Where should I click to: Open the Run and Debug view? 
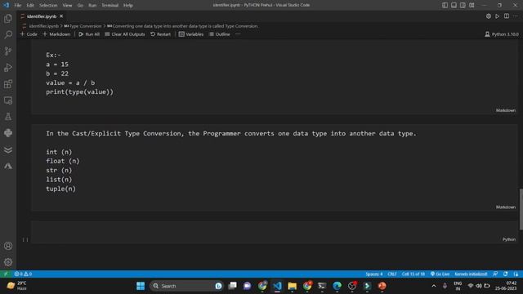[x=8, y=68]
